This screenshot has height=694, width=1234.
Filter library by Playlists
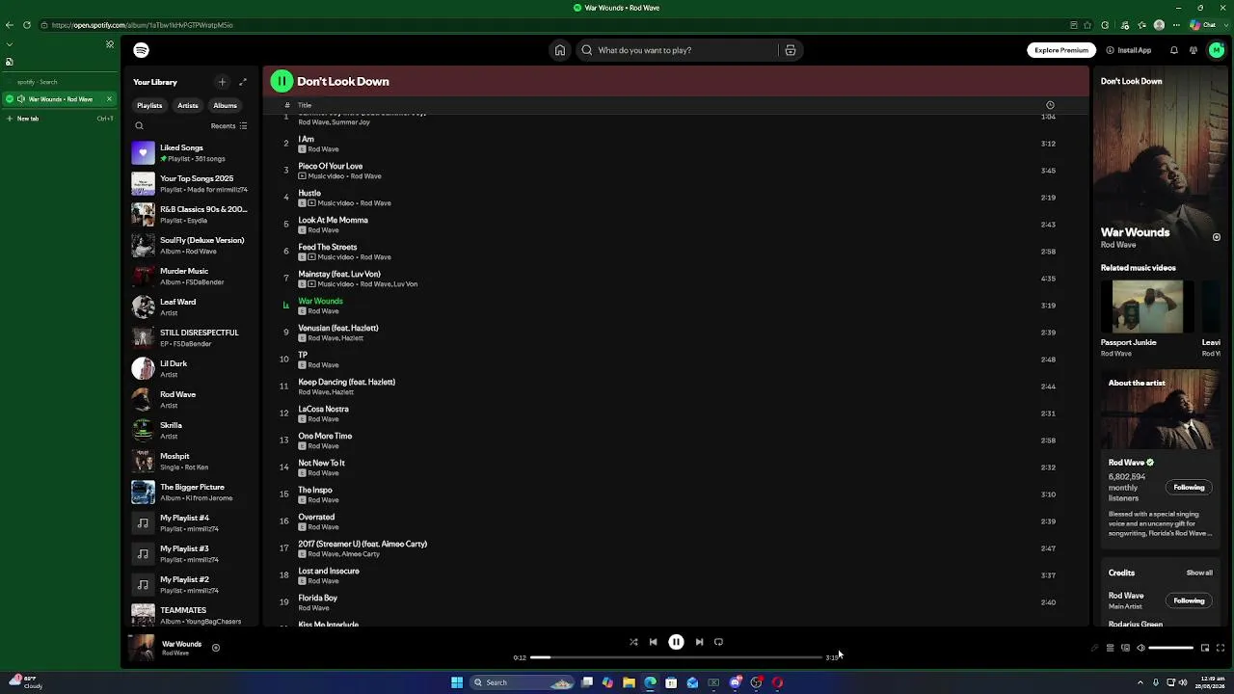[149, 105]
